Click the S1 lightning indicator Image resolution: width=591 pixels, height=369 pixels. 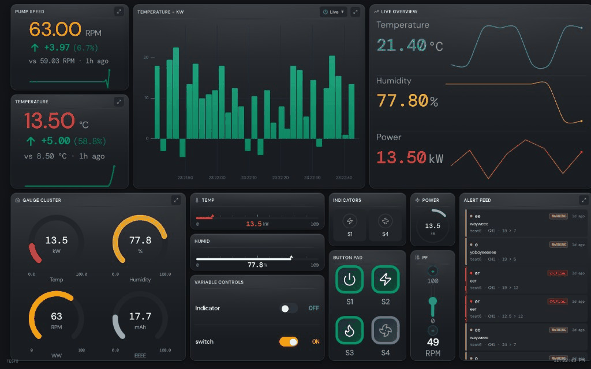coord(350,221)
